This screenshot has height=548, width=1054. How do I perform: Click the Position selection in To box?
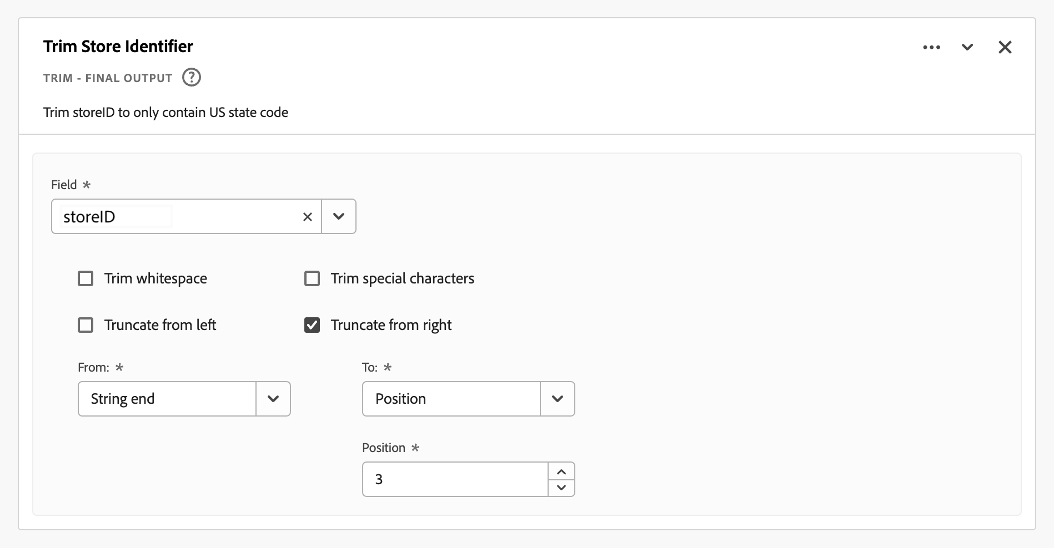[x=451, y=399]
